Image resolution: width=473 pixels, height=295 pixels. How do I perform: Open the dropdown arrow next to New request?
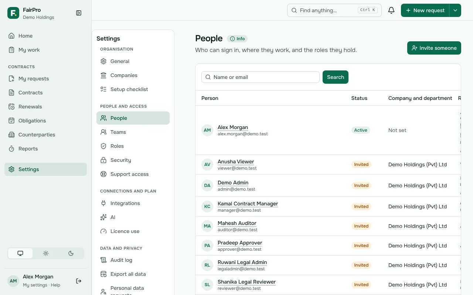tap(455, 10)
